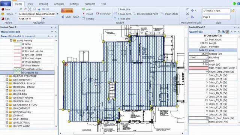Open the Page 3 of 11 dropdown

(44, 18)
